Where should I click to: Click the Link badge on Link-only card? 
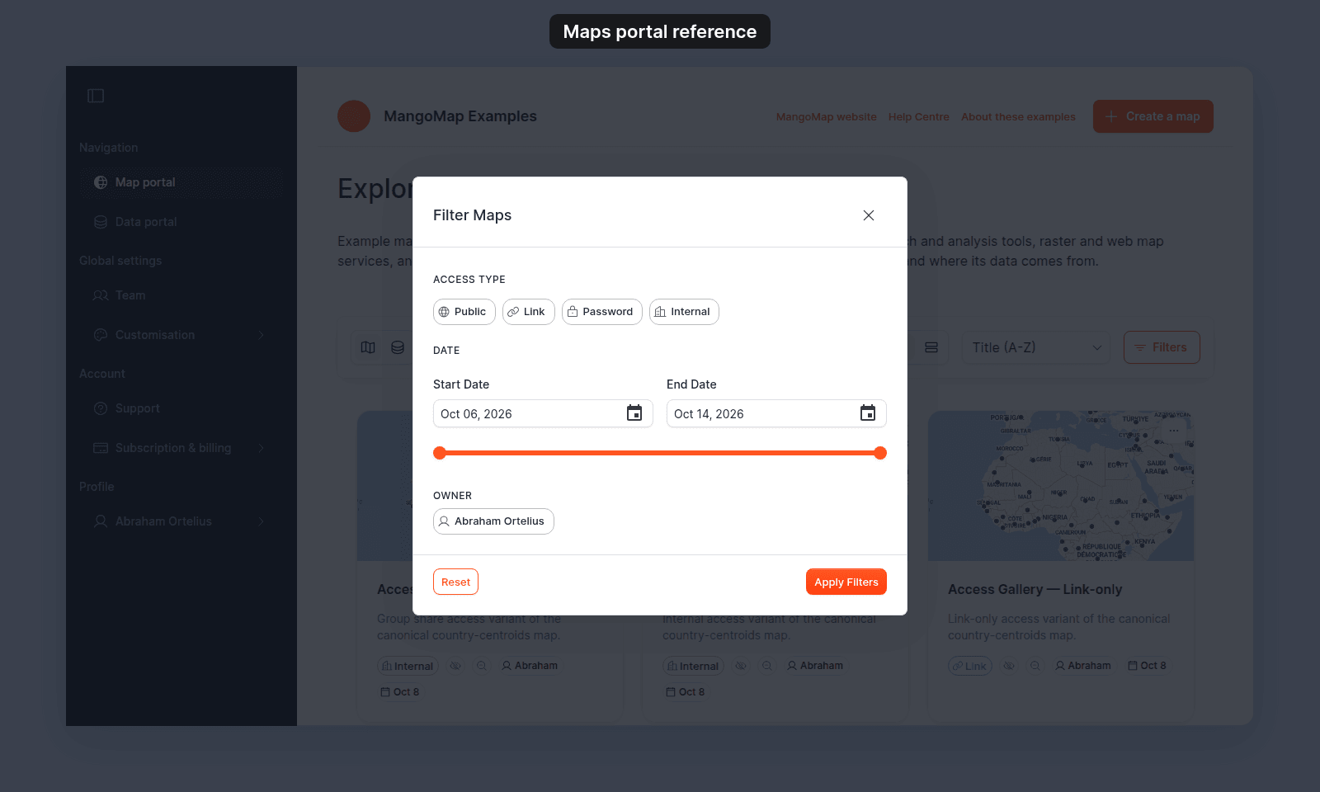point(970,666)
